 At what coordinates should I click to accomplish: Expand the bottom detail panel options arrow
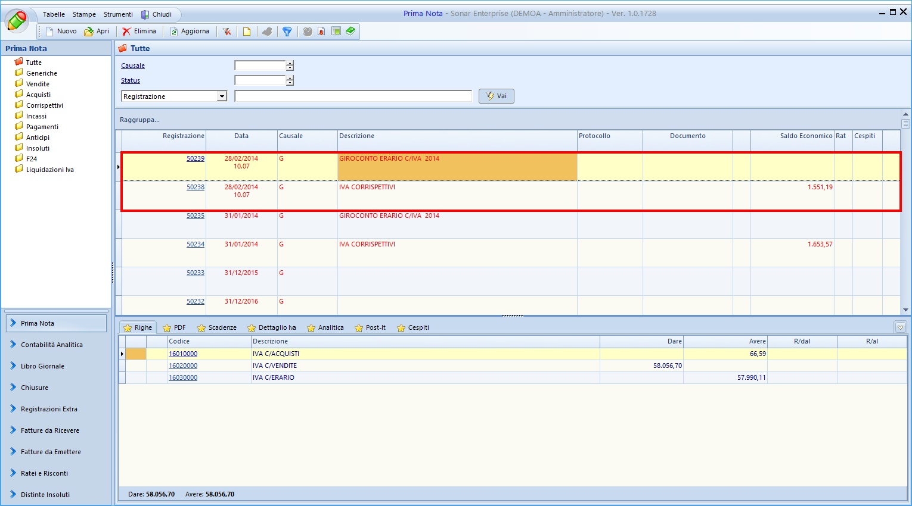click(900, 327)
